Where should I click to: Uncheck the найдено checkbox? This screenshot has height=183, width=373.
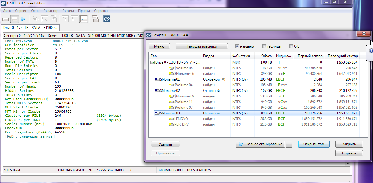237,46
